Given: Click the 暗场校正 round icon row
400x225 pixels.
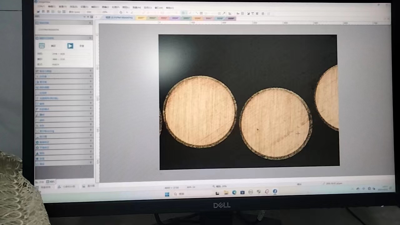Looking at the screenshot, I should 64,142.
